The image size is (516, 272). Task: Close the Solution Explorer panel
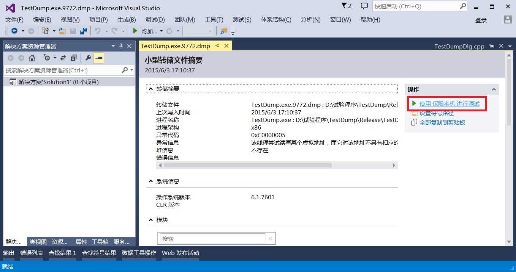129,46
